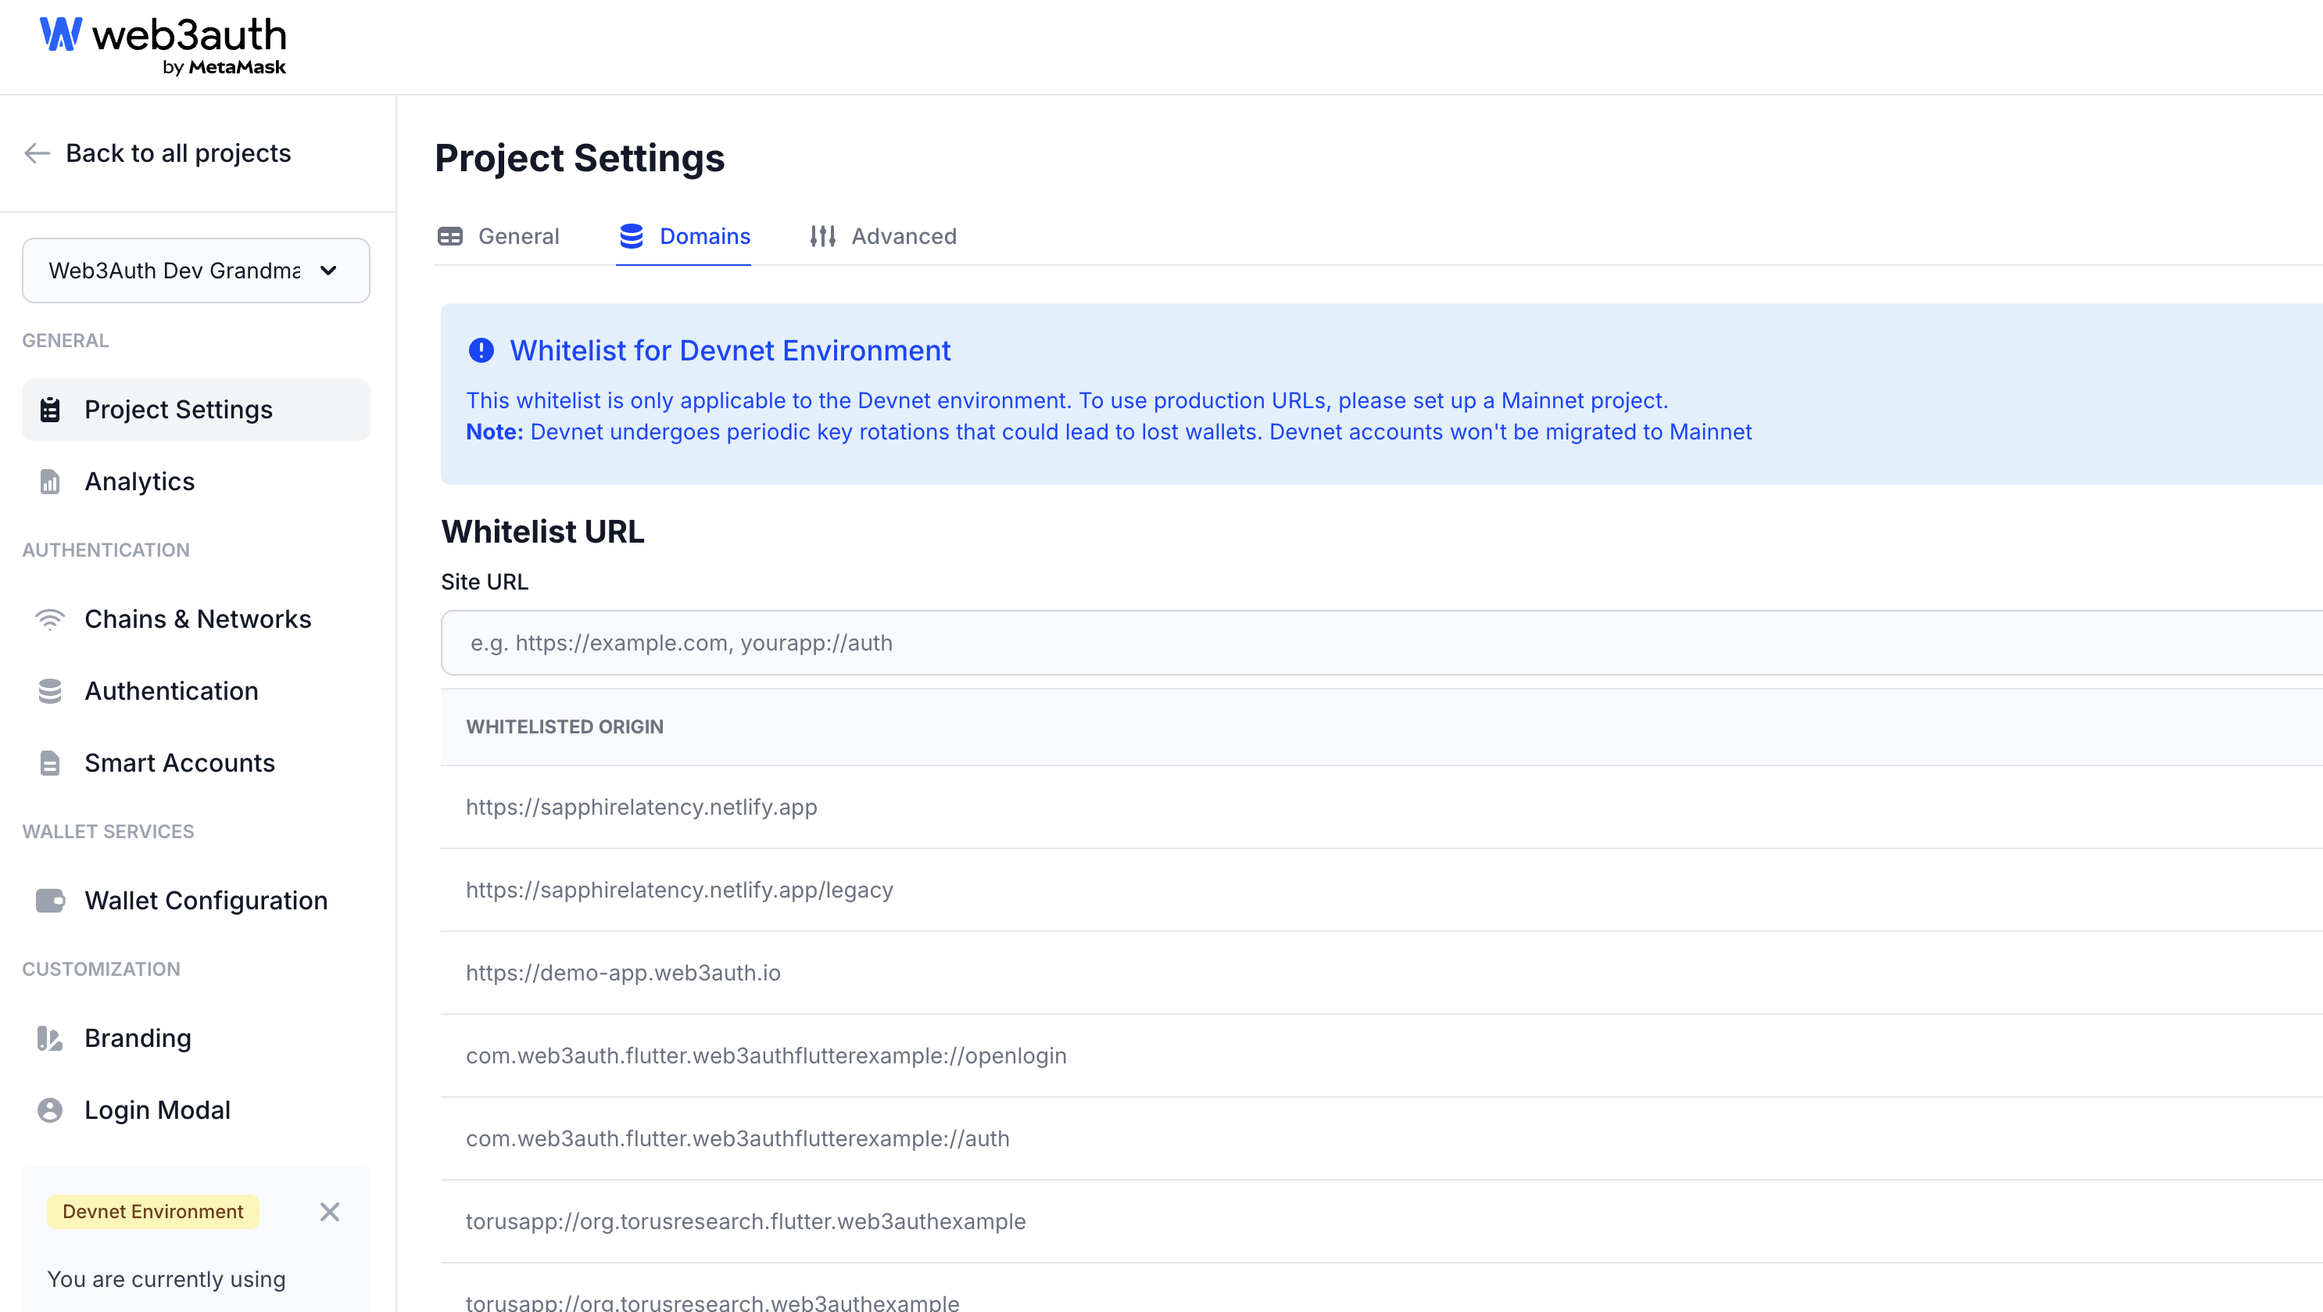Select the Domains tab
2323x1312 pixels.
point(685,236)
